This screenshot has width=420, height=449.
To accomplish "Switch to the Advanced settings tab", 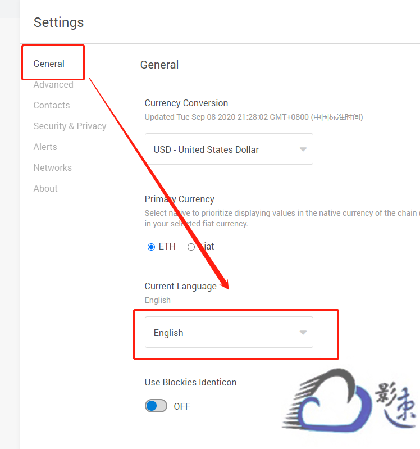I will pyautogui.click(x=53, y=84).
